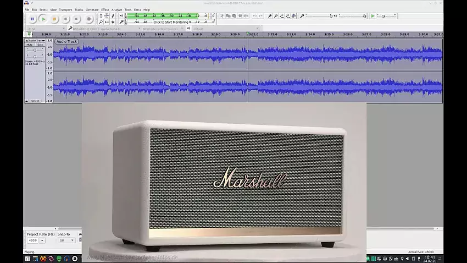
Task: Open the Effect menu
Action: 105,9
